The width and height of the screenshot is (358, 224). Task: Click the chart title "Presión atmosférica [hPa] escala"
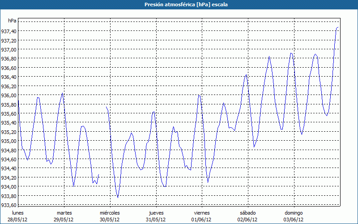(179, 4)
